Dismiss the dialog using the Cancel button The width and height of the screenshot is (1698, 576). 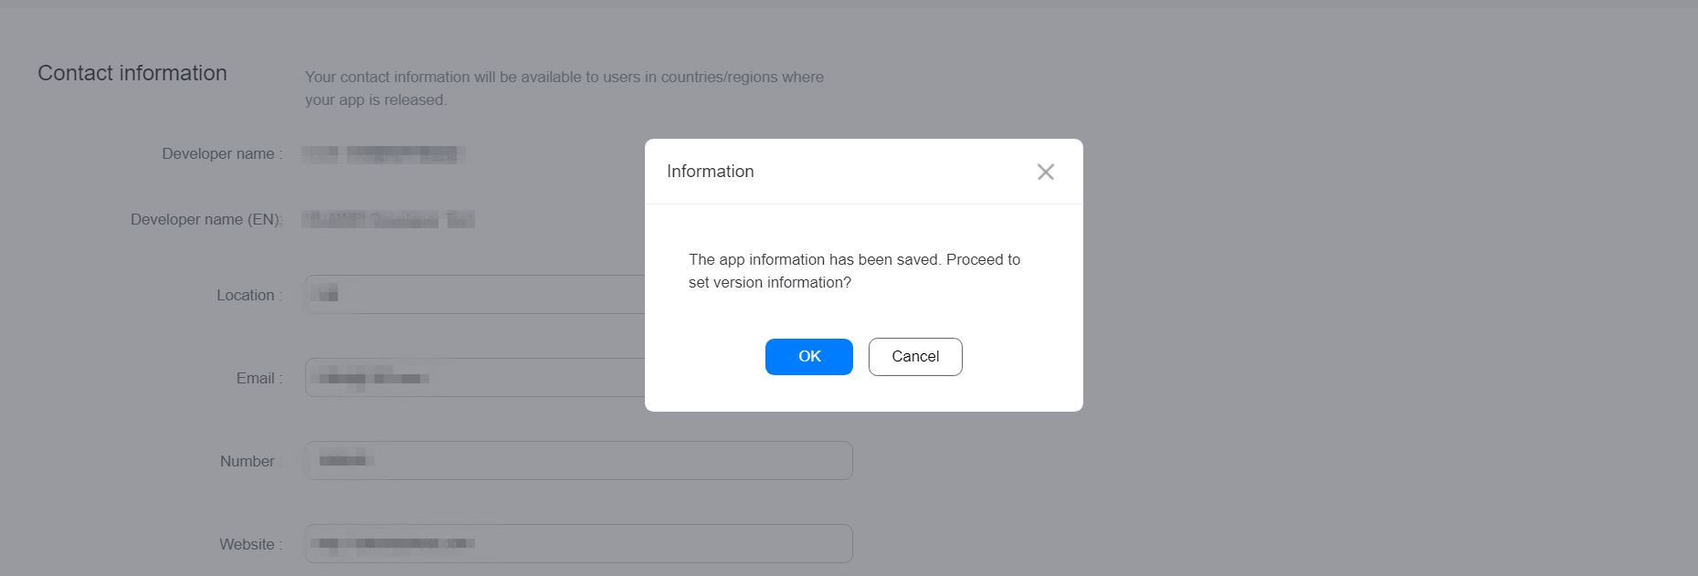[x=915, y=357]
